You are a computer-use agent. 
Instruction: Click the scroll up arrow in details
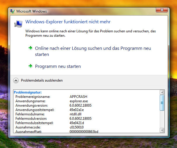pyautogui.click(x=162, y=92)
